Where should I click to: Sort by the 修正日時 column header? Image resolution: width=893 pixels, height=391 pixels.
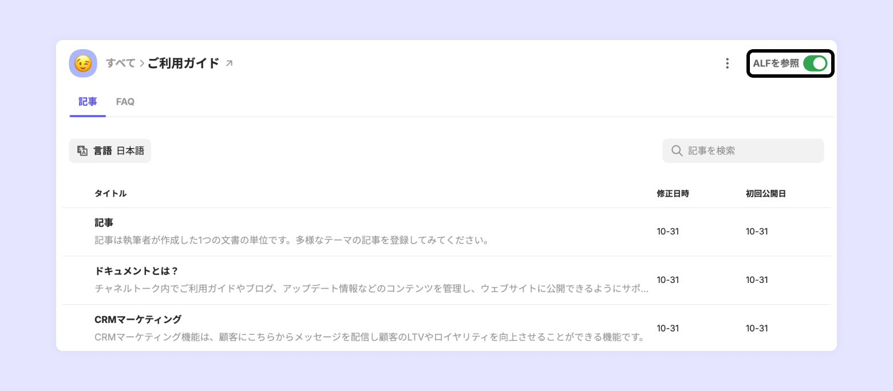(673, 194)
